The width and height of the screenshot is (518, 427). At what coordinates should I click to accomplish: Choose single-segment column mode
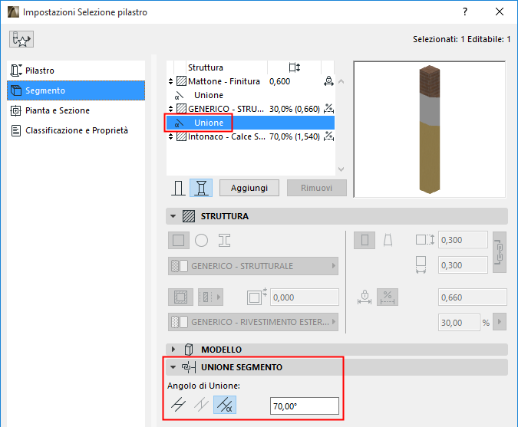178,188
